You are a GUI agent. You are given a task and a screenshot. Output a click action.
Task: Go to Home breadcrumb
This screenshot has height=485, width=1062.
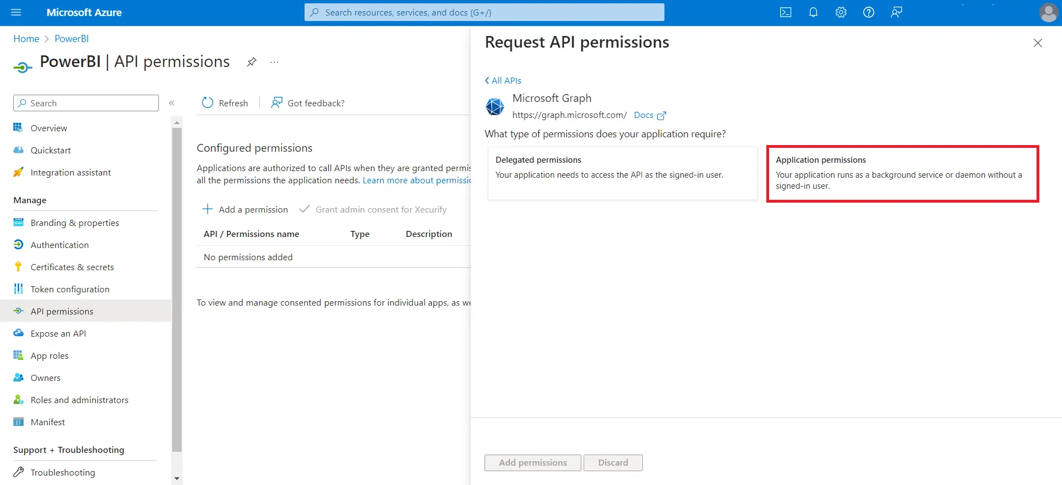26,39
